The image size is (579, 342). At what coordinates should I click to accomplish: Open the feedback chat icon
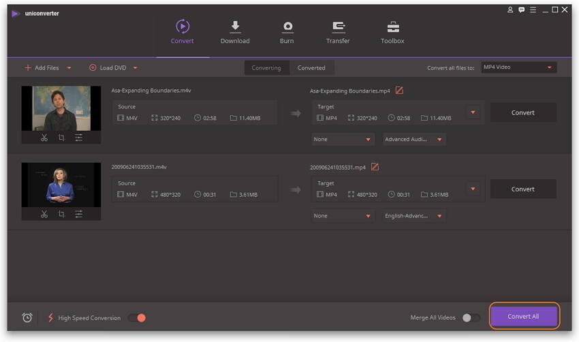521,10
